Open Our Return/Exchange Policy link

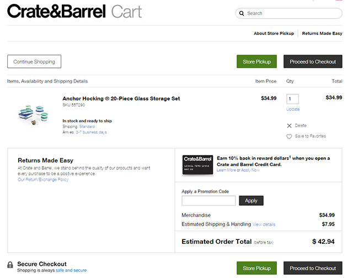[x=43, y=180]
